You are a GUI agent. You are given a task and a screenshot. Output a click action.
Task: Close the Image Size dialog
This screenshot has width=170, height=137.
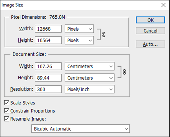tap(163, 5)
